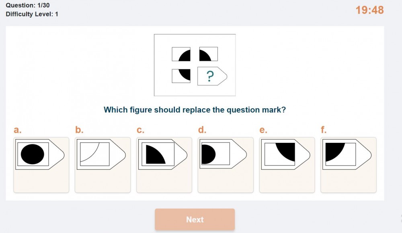This screenshot has width=402, height=233.
Task: Click the bottom-left puzzle tile
Action: (181, 76)
